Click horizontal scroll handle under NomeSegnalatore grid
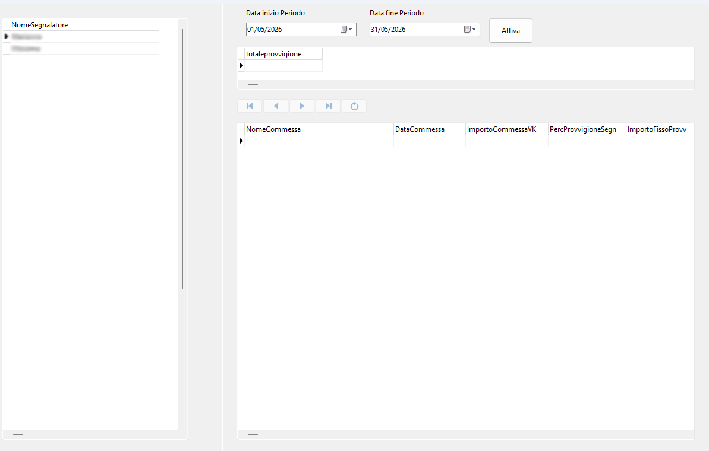The height and width of the screenshot is (451, 709). pos(18,434)
